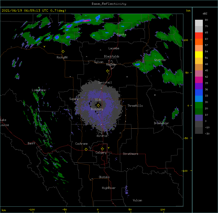The height and width of the screenshot is (213, 218).
Task: Click the Strathmore town label
Action: [130, 154]
